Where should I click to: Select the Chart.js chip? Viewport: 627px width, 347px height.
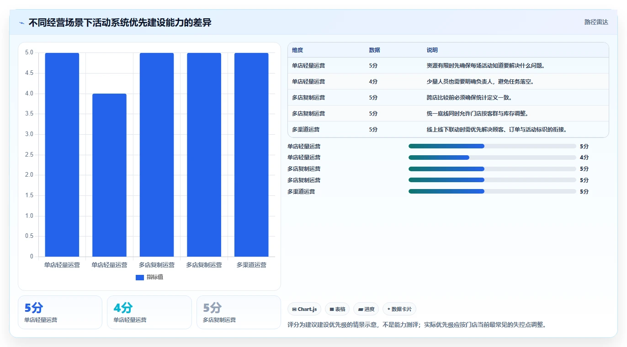[x=304, y=309]
